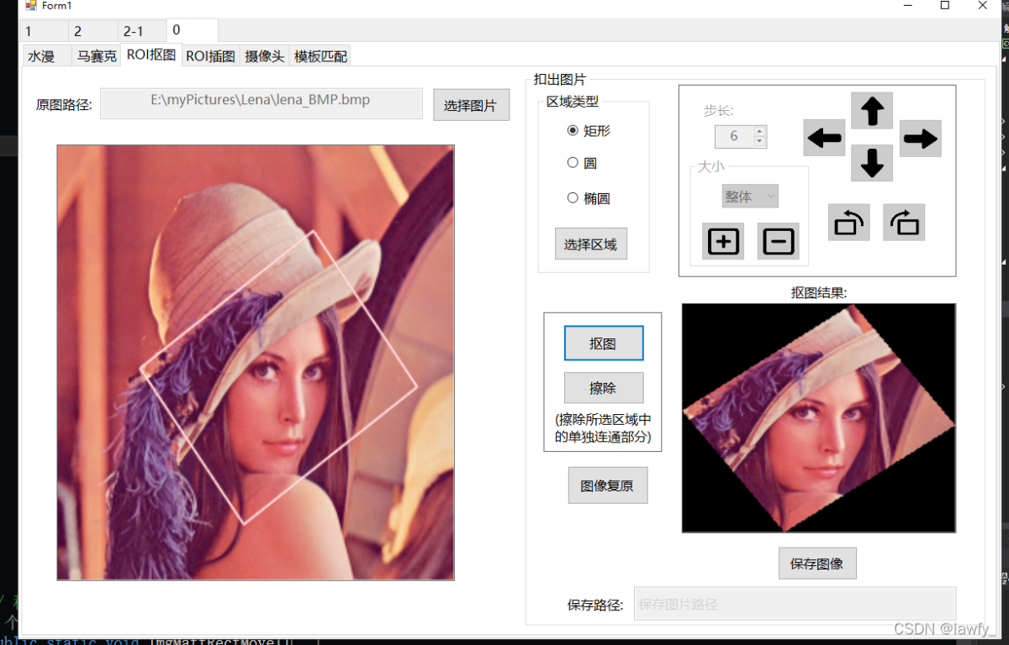Screen dimensions: 1009x645
Task: Click the left arrow move button
Action: click(x=824, y=138)
